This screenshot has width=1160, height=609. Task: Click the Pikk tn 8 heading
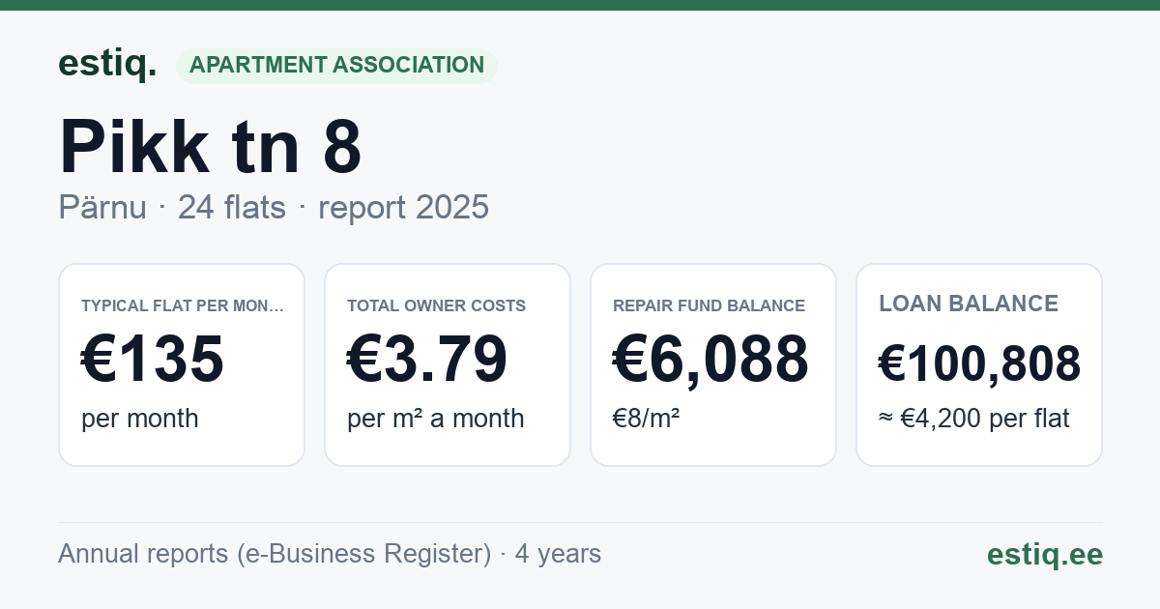pyautogui.click(x=211, y=147)
